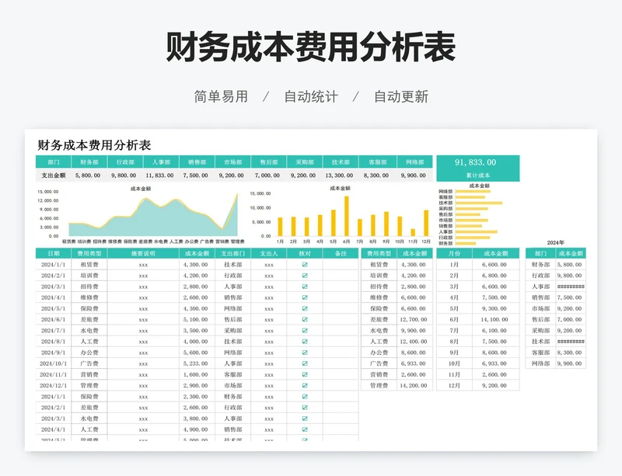Viewport: 622px width, 476px height.
Task: Select the sheet title 财务成本费用分析表 above the table
Action: click(94, 145)
